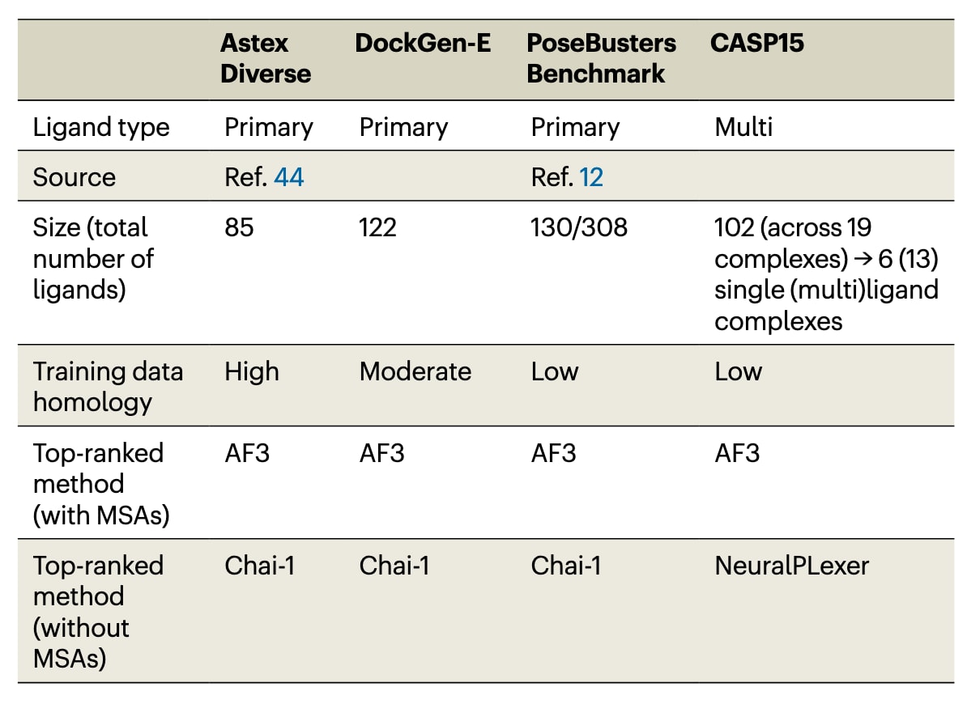Select the 130/308 size cell
967x704 pixels.
coord(579,227)
